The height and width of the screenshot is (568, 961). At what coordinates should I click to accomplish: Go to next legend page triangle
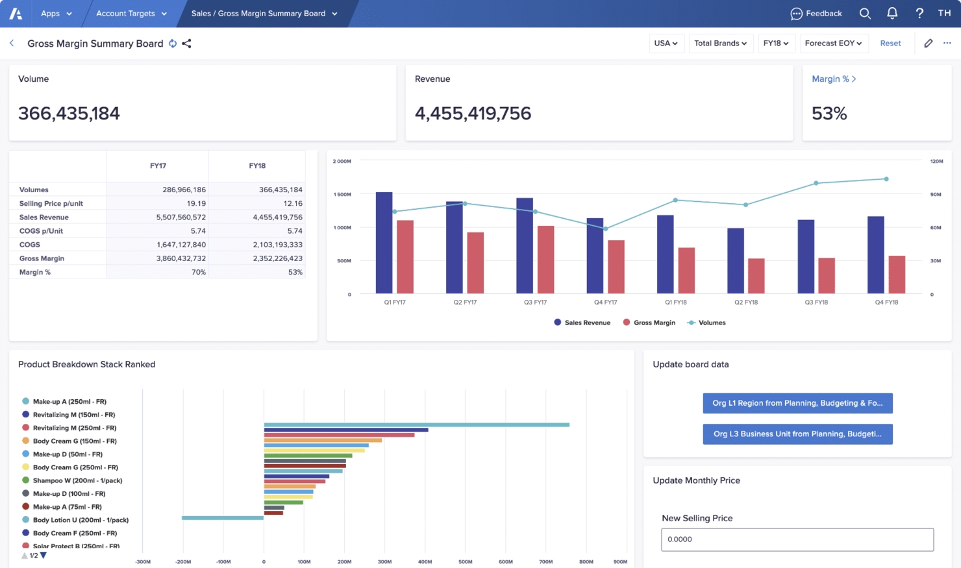[44, 556]
